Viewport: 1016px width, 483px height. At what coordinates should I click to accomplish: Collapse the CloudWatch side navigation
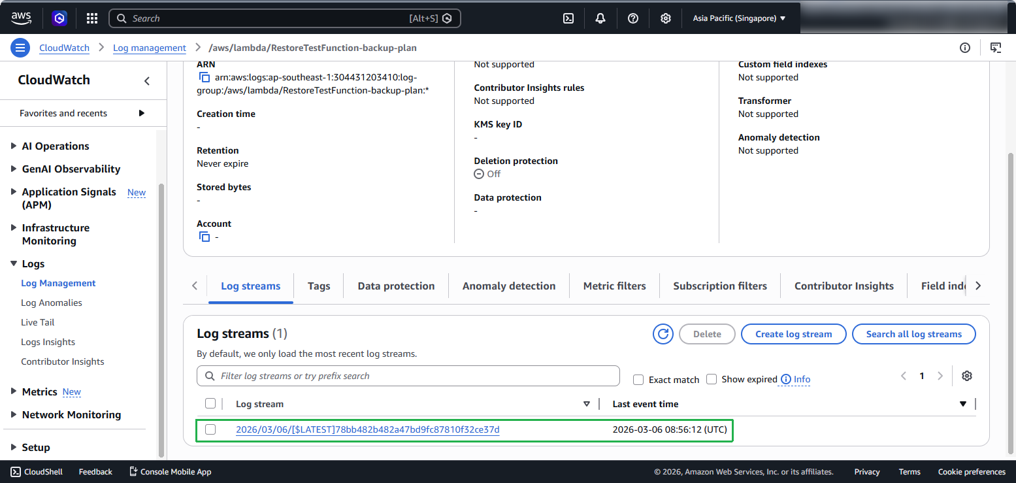click(147, 80)
